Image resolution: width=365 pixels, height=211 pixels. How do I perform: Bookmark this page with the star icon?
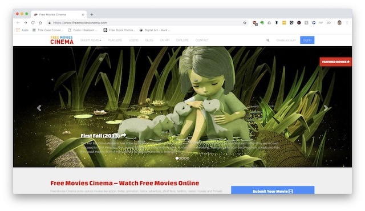245,23
